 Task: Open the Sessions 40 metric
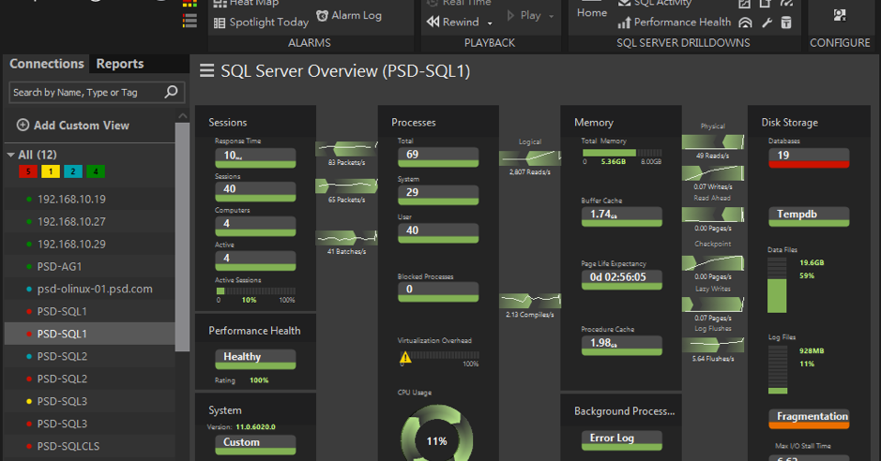coord(255,191)
